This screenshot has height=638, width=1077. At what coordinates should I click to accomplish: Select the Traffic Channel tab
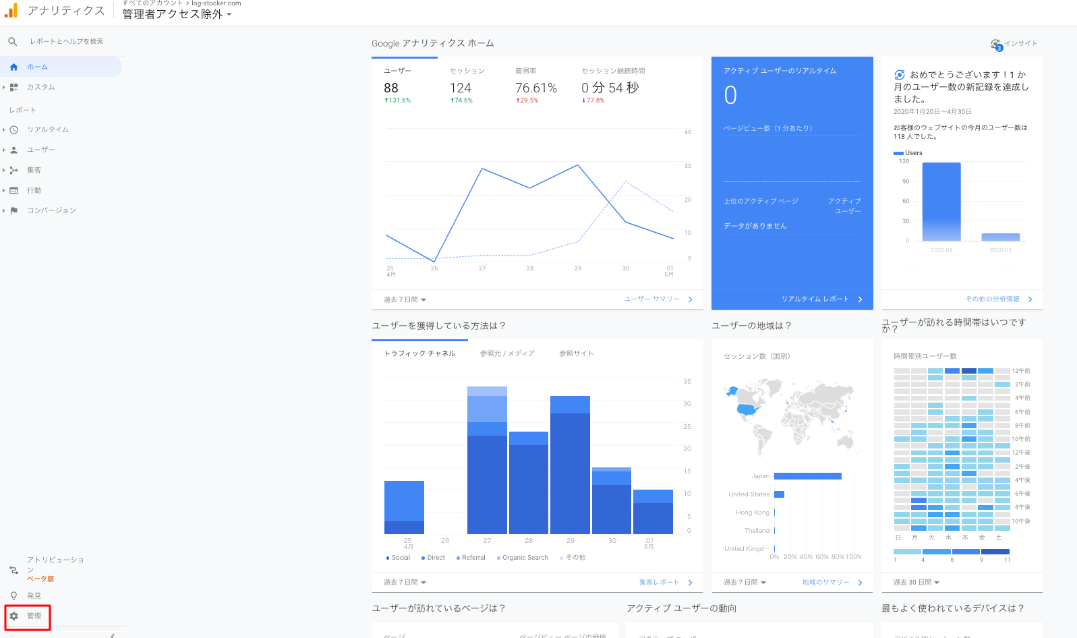(419, 353)
